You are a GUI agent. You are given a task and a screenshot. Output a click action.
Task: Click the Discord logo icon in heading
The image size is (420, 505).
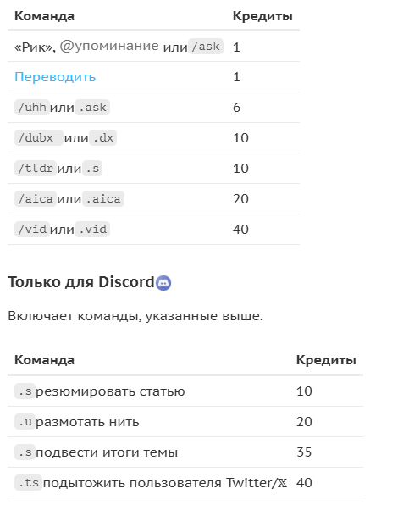(x=163, y=283)
